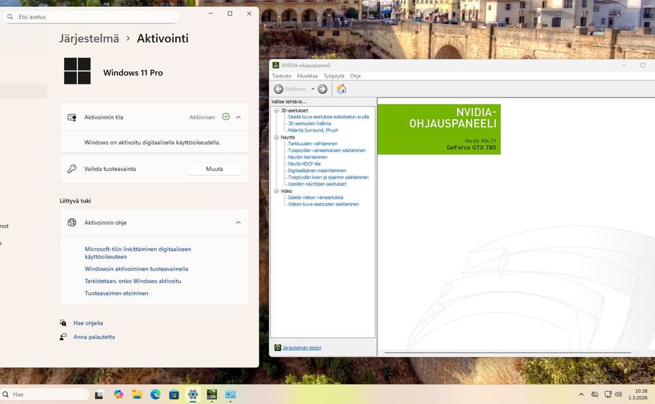Open the Muokkaa menu

[308, 76]
